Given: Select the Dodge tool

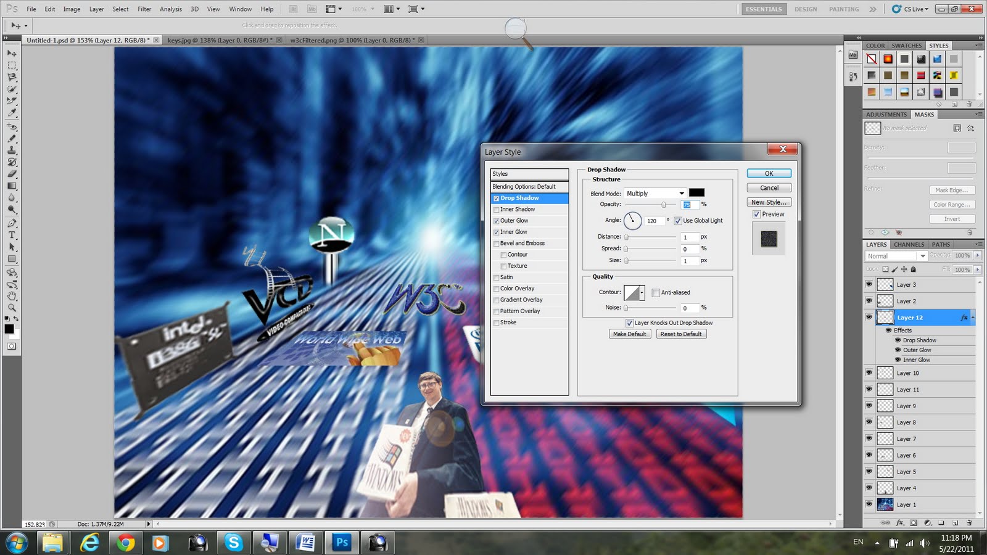Looking at the screenshot, I should pyautogui.click(x=12, y=209).
